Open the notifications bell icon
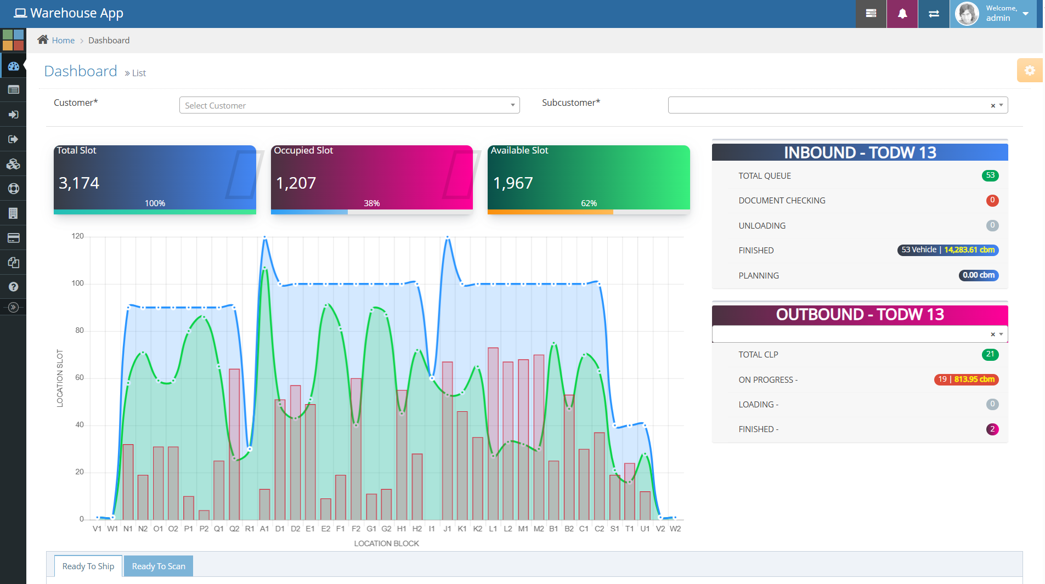 pos(902,14)
